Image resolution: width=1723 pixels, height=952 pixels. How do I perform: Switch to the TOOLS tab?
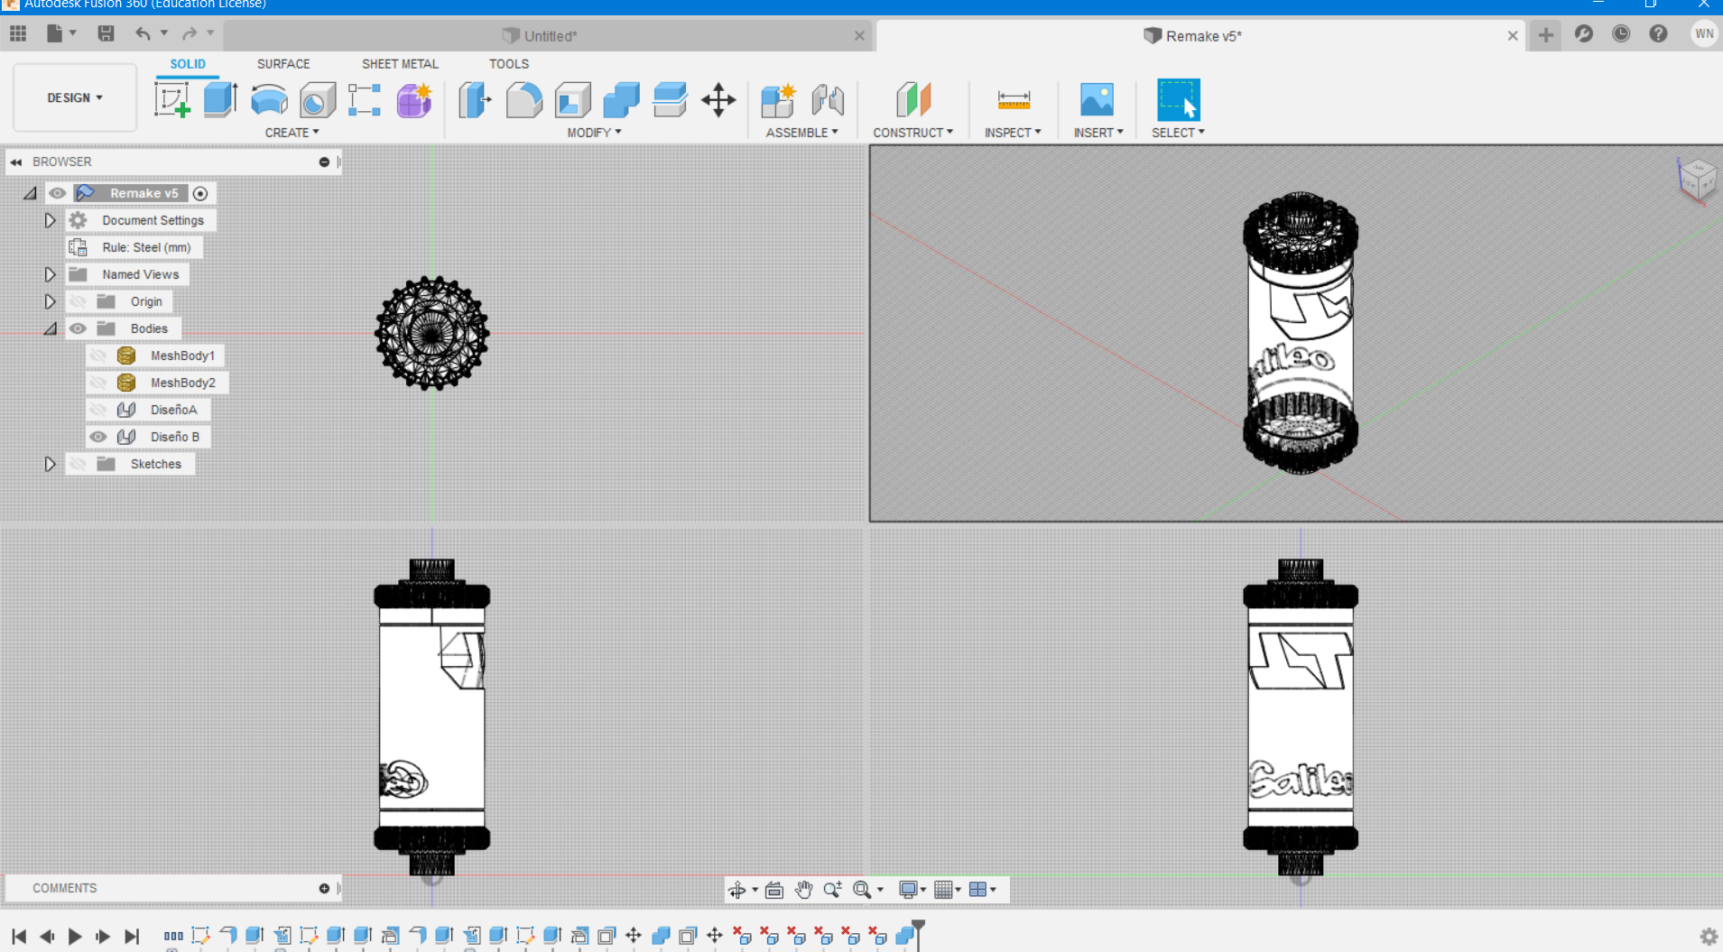click(x=509, y=64)
